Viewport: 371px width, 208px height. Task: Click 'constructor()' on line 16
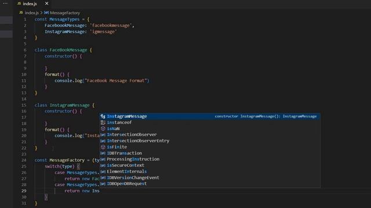pos(61,111)
